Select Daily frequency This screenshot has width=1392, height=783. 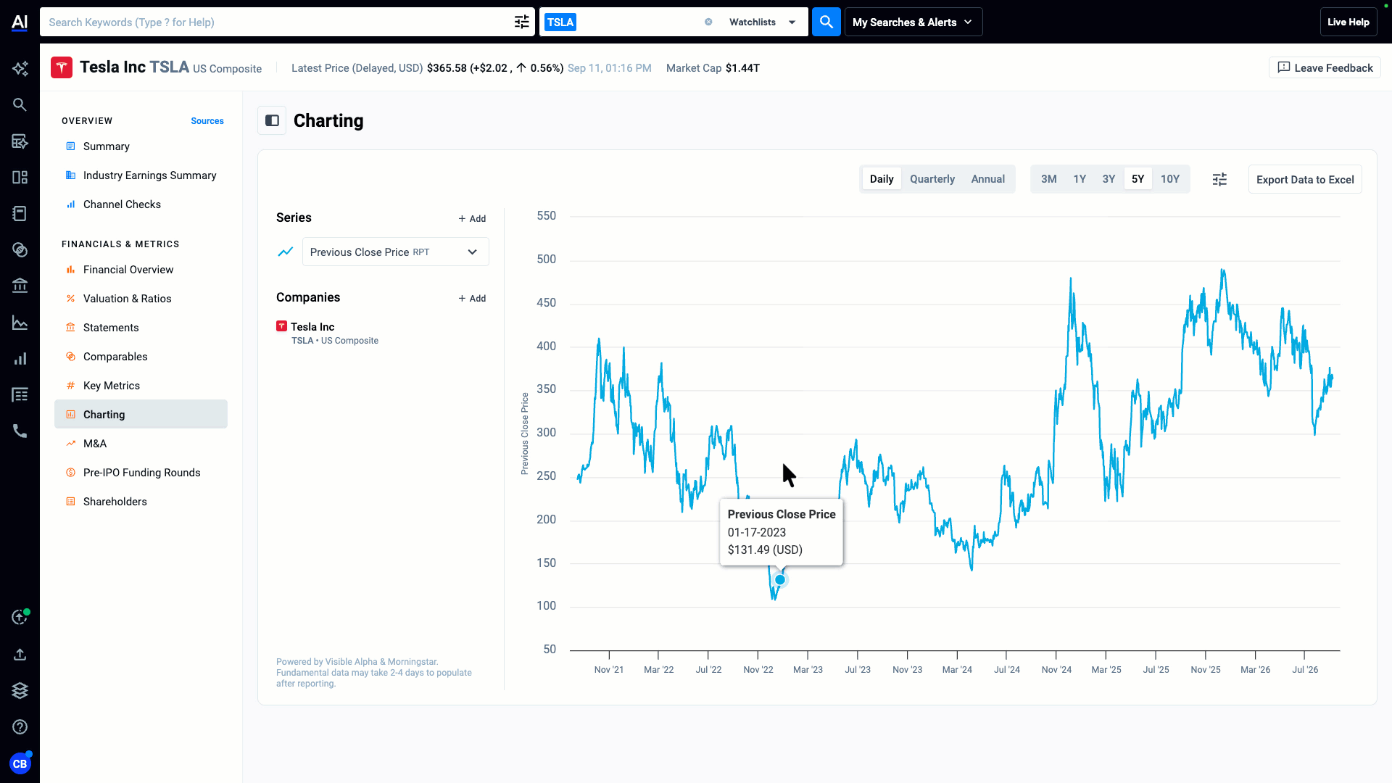[882, 179]
